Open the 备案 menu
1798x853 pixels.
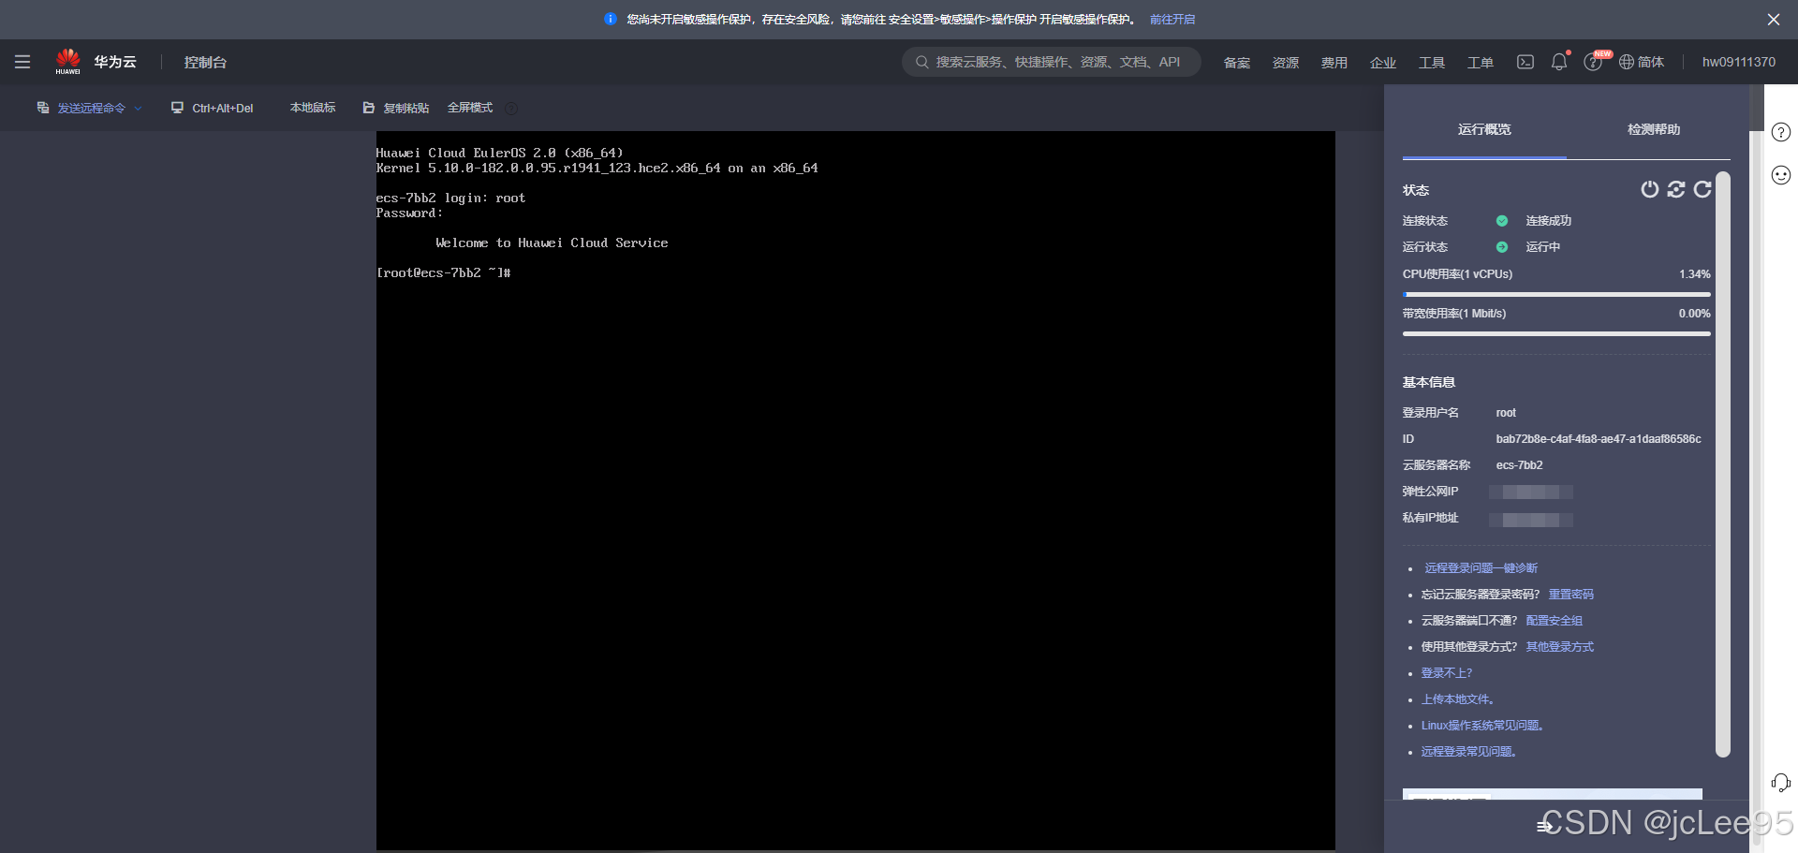point(1237,63)
